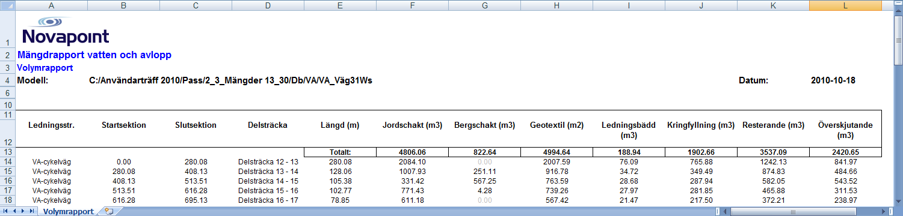
Task: Click the 'Totalt:' cell
Action: coord(340,153)
